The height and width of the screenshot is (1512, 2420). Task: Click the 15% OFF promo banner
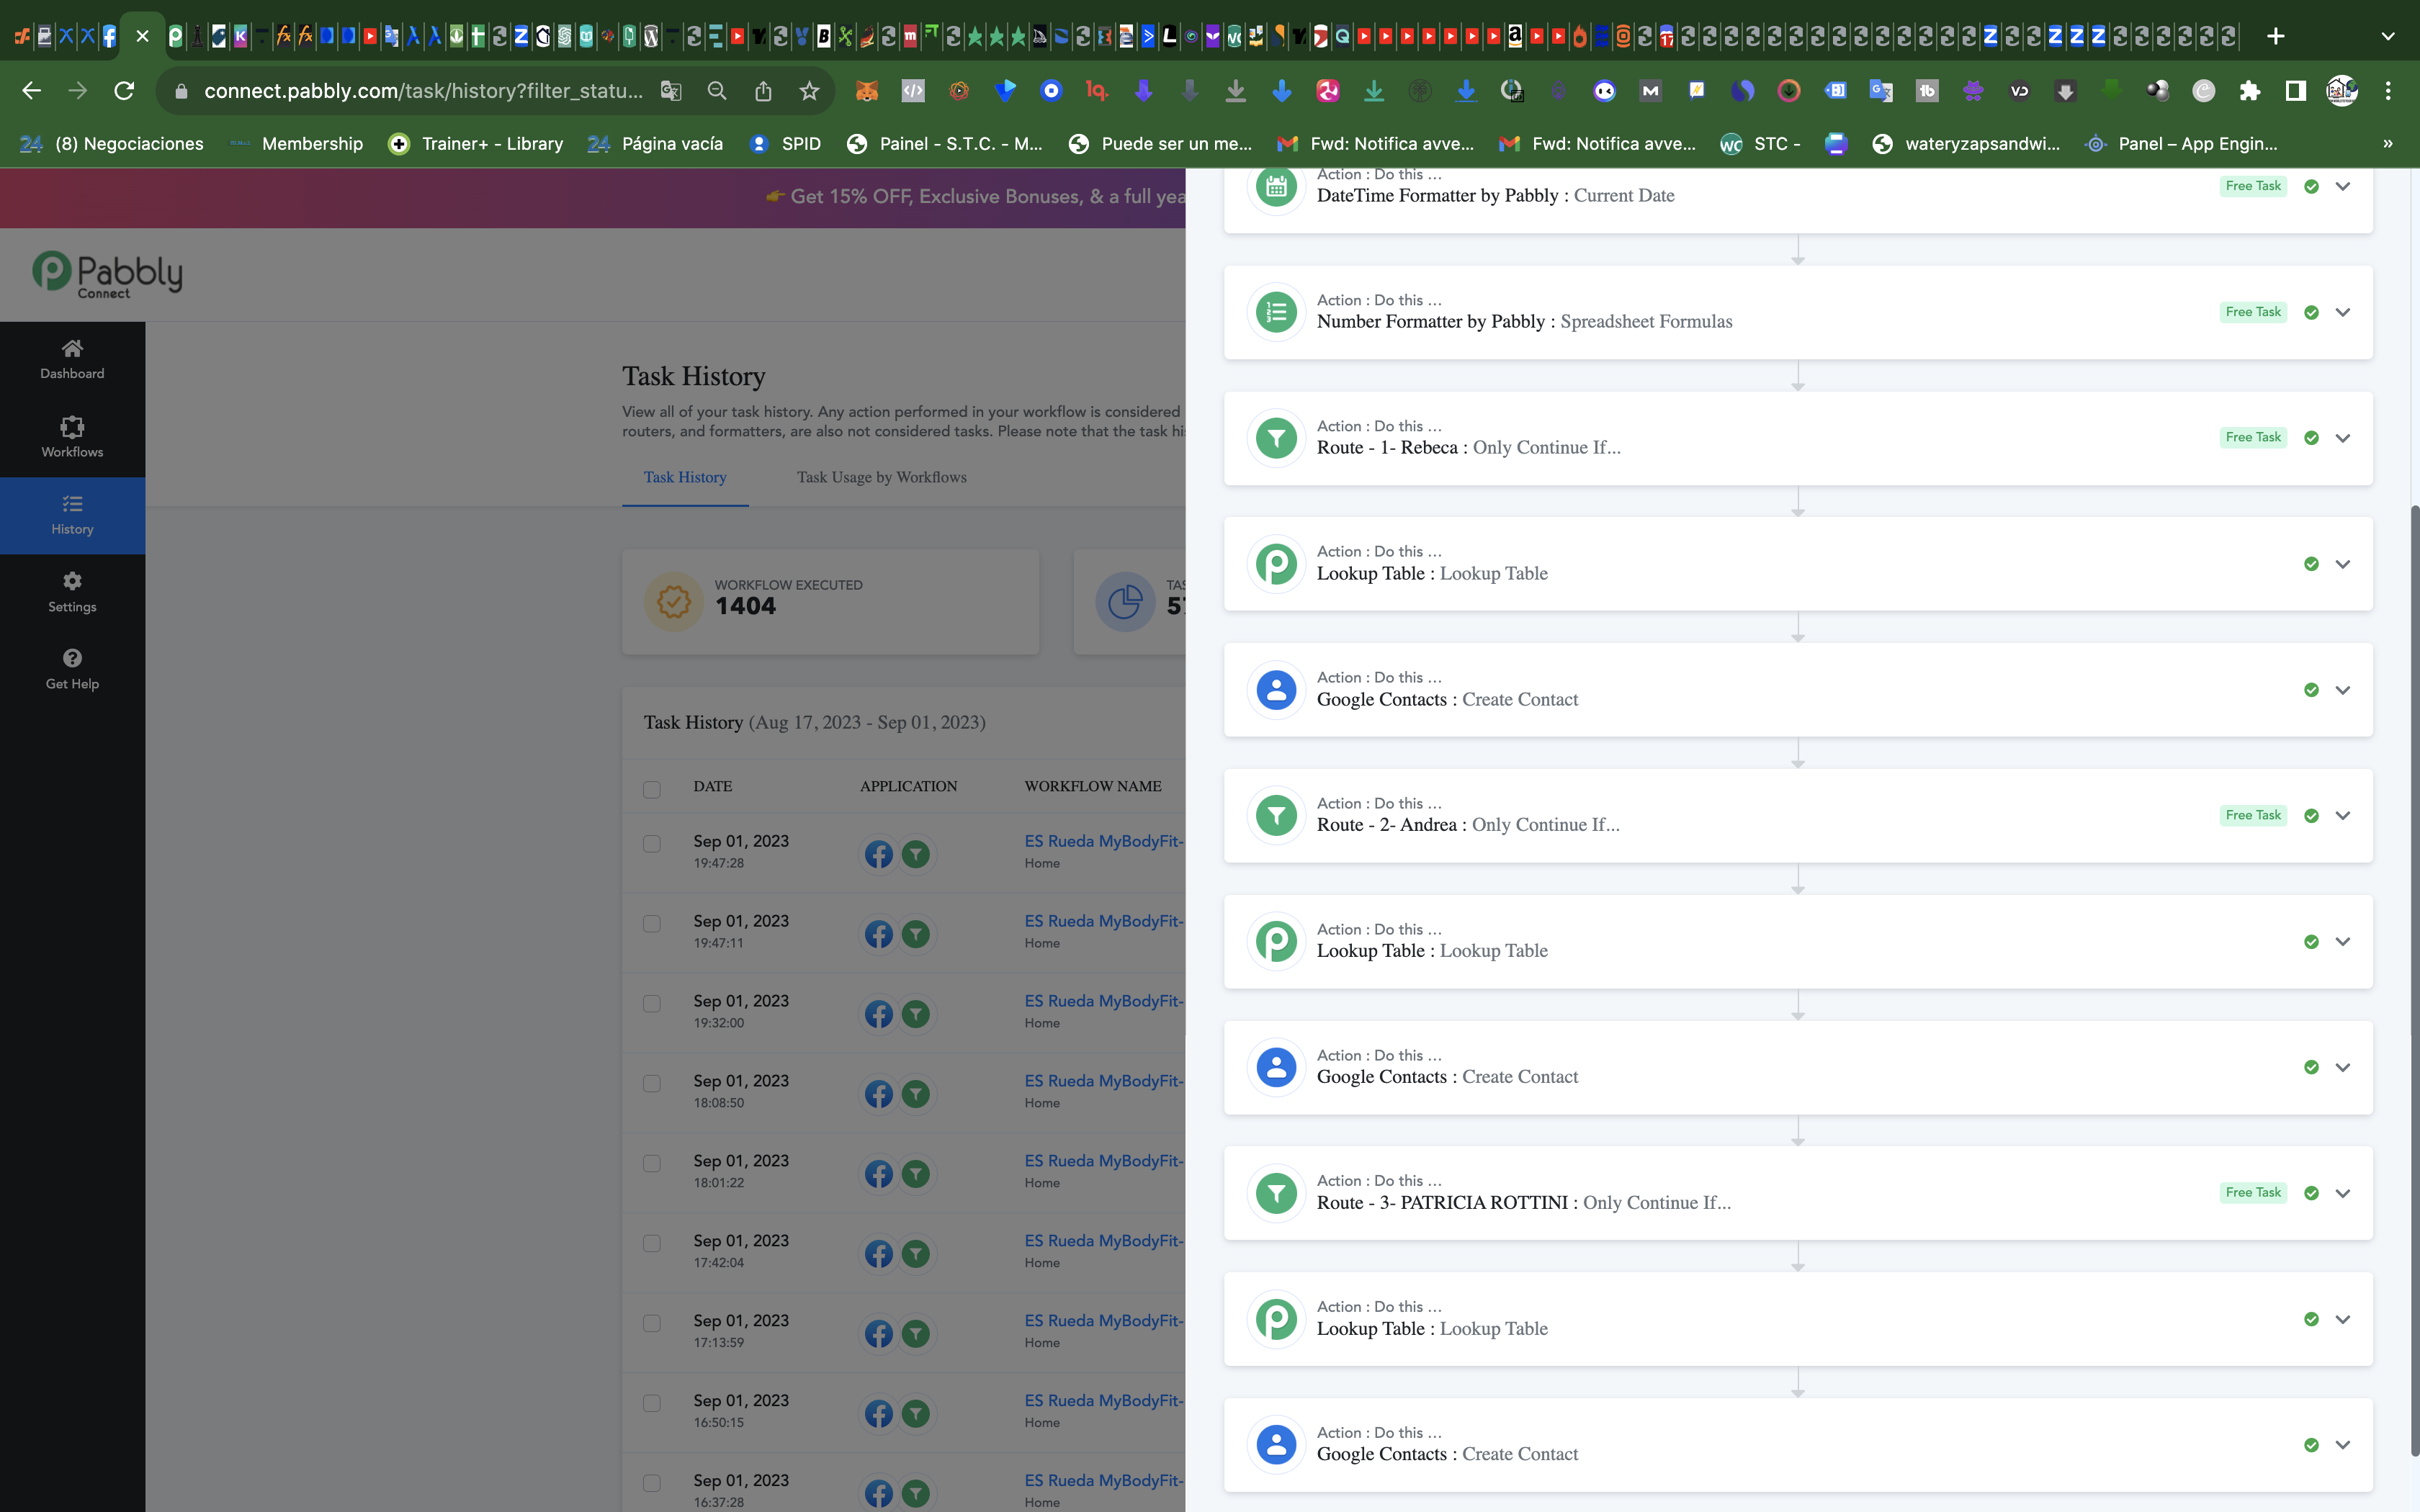click(x=593, y=197)
